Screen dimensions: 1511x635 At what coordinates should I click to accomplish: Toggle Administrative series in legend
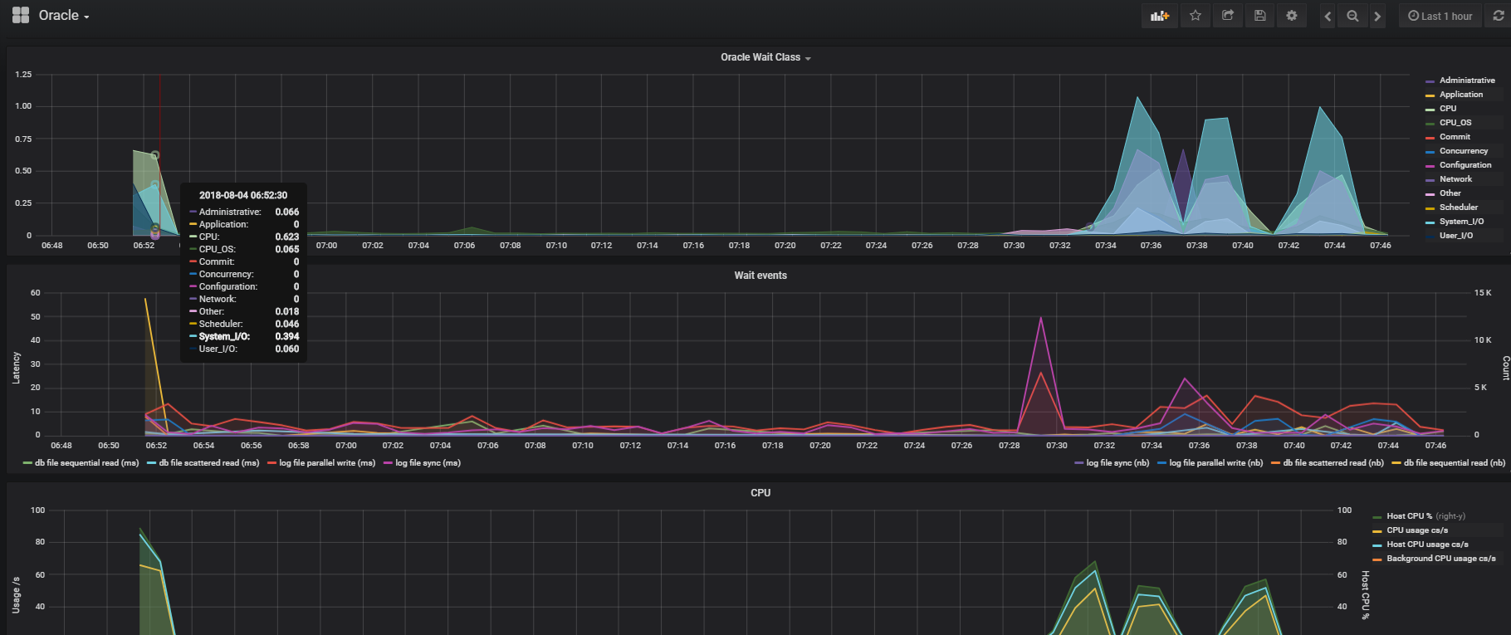[x=1467, y=81]
